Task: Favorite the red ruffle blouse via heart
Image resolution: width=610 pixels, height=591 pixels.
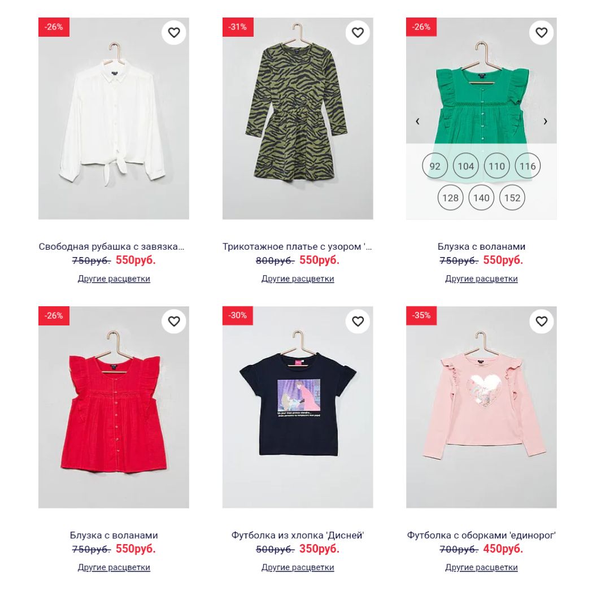Action: click(x=174, y=321)
